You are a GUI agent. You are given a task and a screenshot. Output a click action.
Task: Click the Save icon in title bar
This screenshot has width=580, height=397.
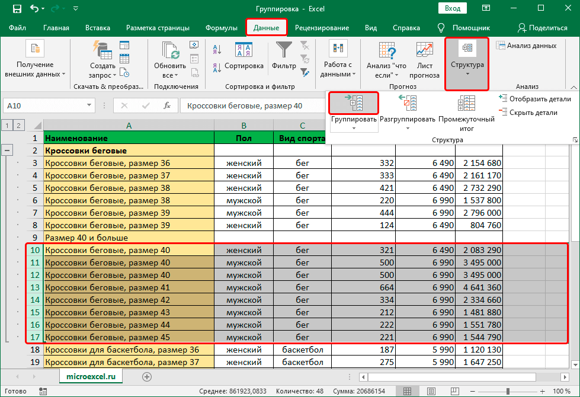tap(16, 9)
